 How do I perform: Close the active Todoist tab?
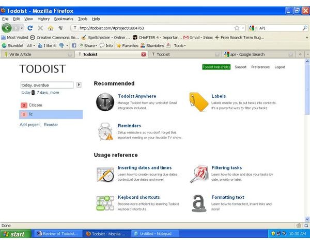coord(144,55)
